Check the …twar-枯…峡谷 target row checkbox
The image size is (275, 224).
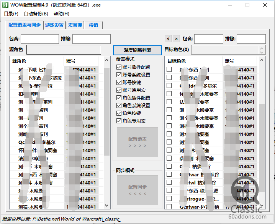[169, 174]
